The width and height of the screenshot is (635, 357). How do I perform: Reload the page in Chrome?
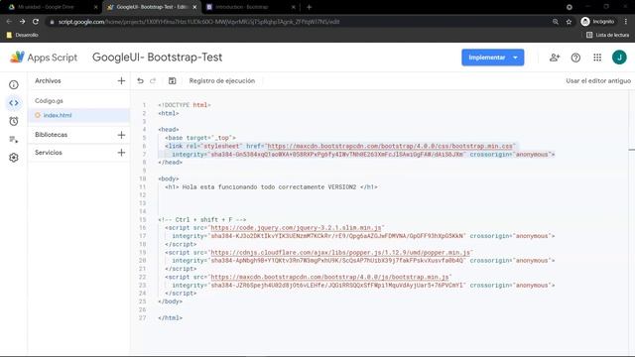(36, 22)
